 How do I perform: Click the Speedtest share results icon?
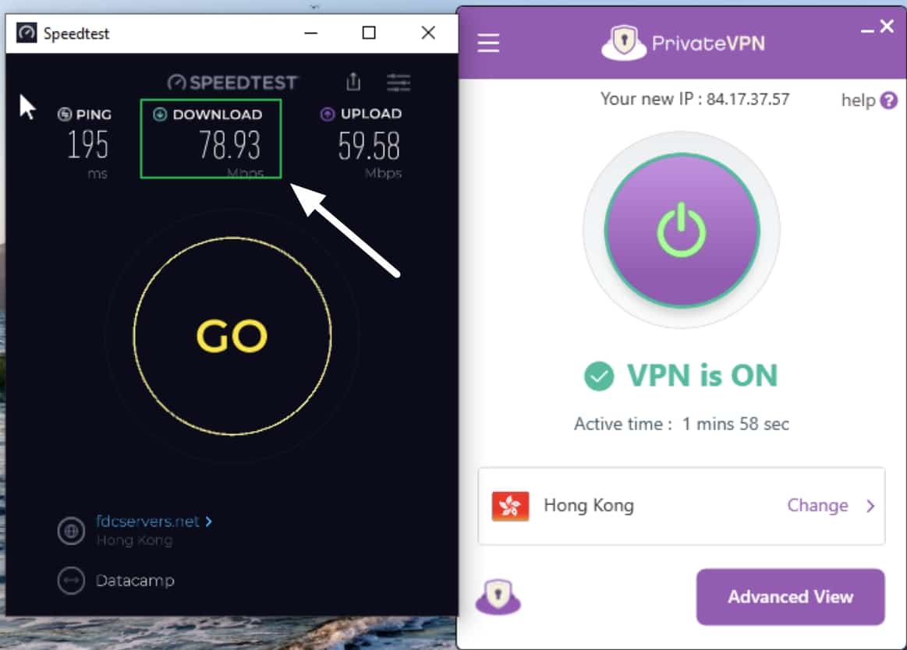point(353,82)
